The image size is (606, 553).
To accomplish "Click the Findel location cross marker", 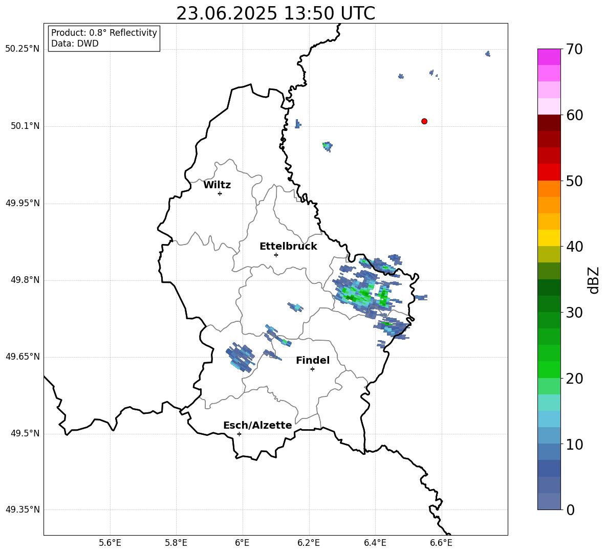I will coord(312,369).
